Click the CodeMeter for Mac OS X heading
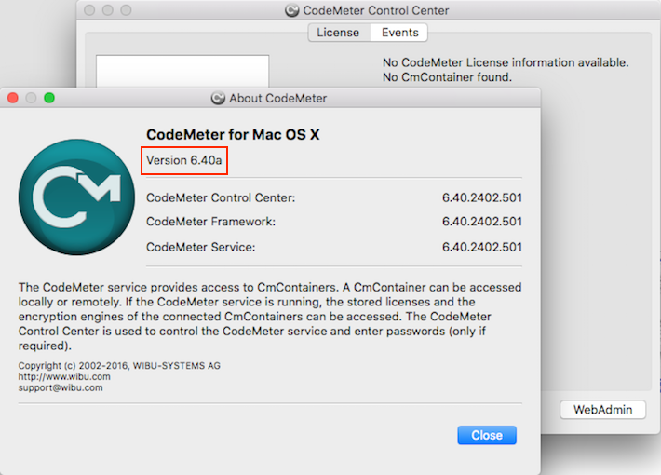Viewport: 661px width, 475px height. click(233, 134)
